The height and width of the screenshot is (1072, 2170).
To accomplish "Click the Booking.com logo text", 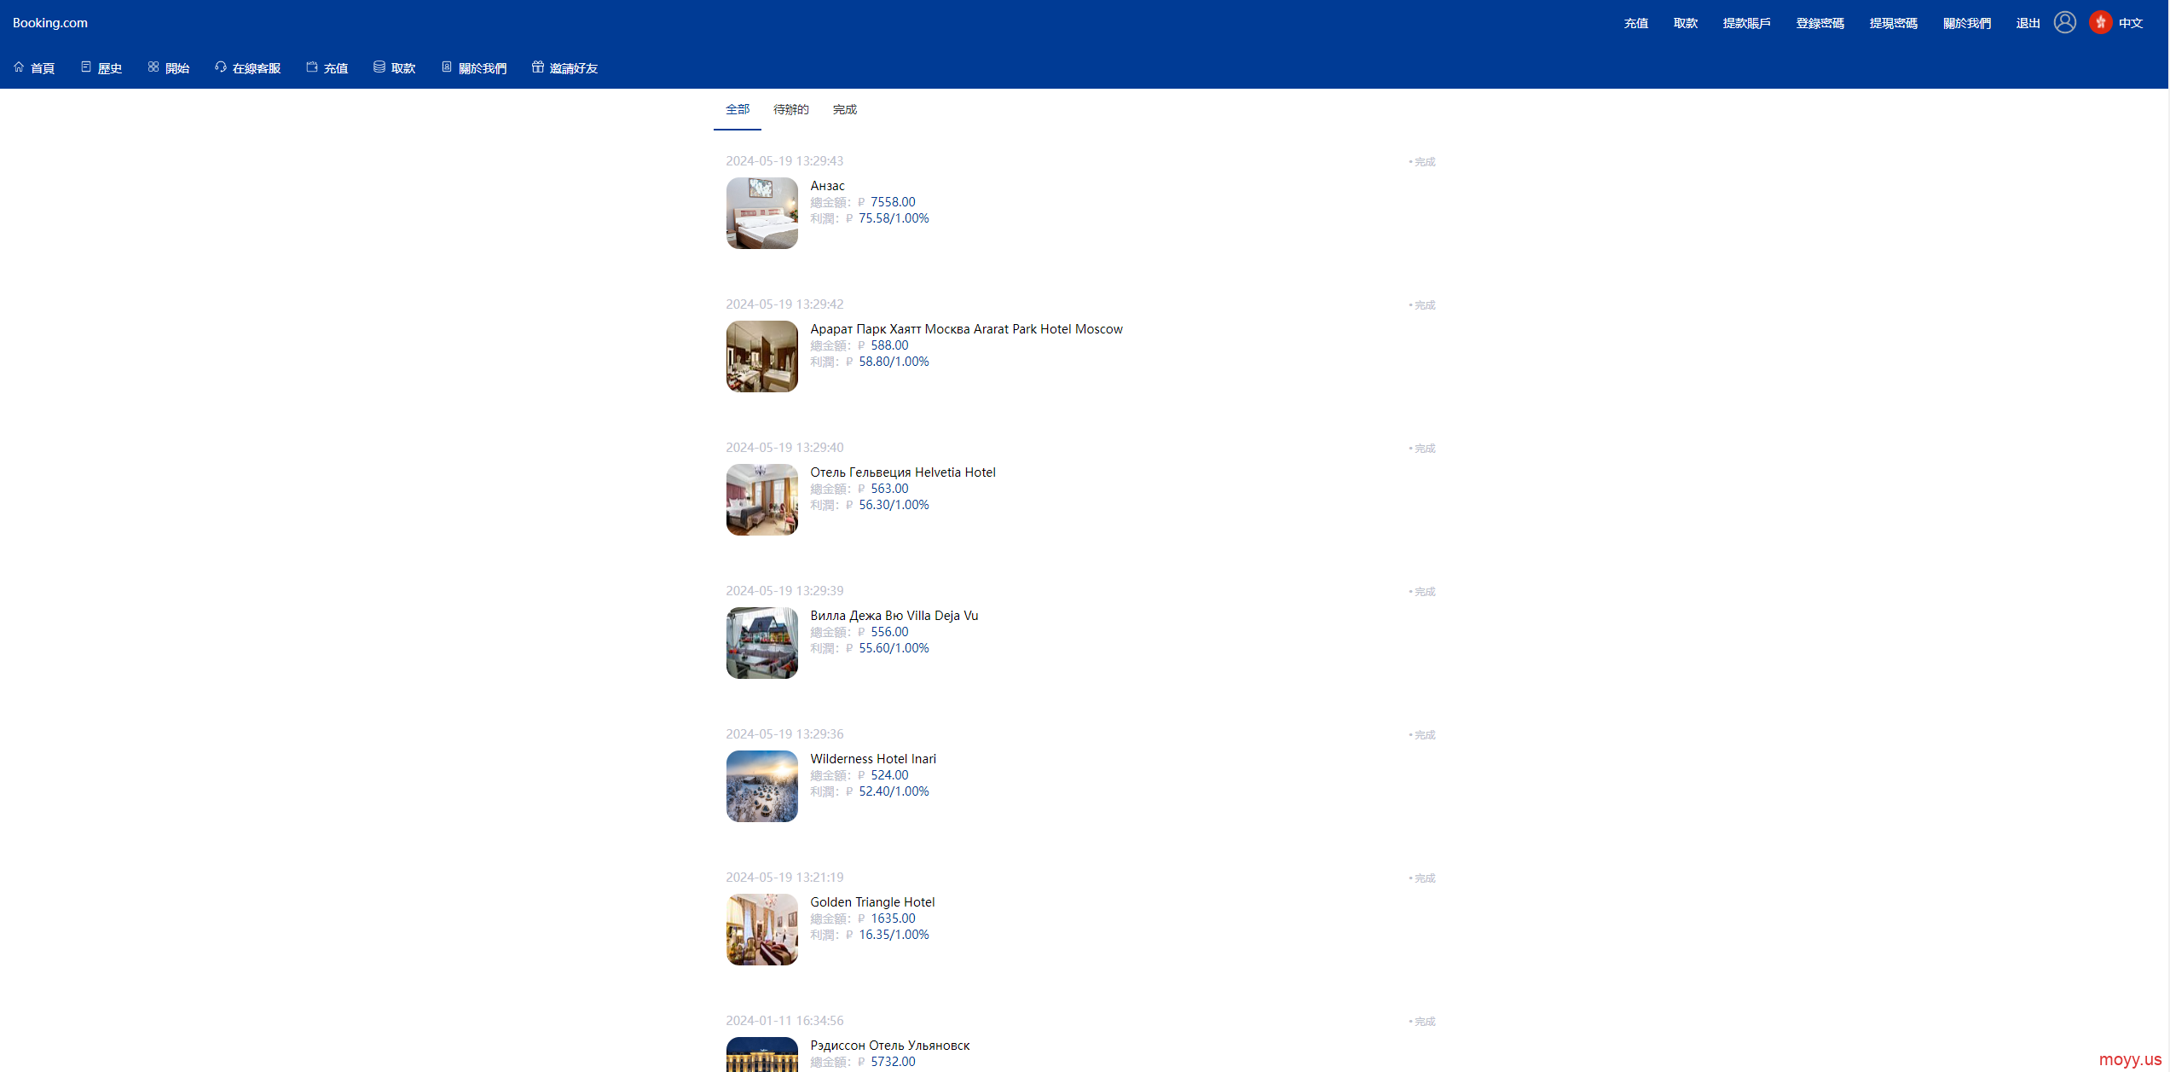I will click(50, 23).
